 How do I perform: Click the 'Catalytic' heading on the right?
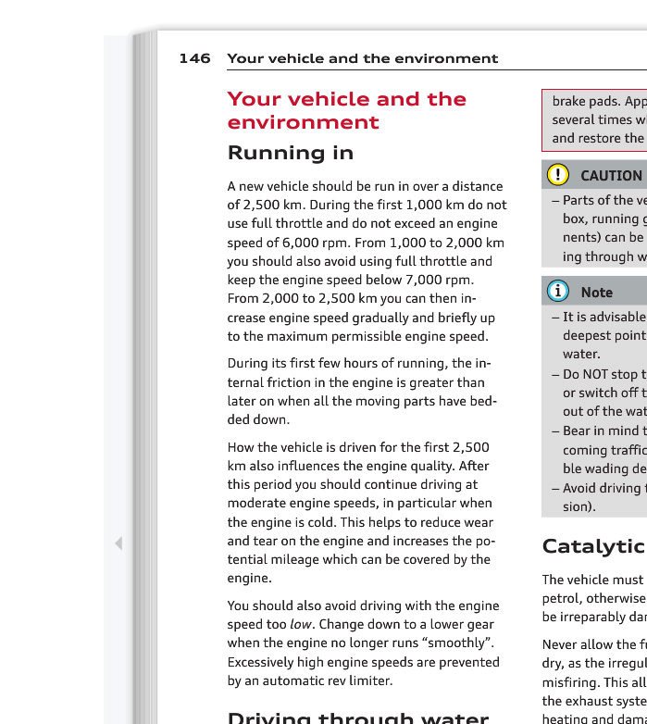[593, 546]
